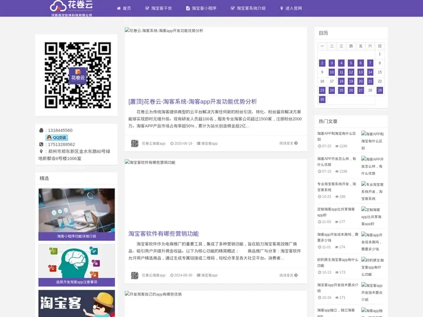
Task: Open the 淘宝客系统介绍 nav item
Action: pyautogui.click(x=248, y=8)
